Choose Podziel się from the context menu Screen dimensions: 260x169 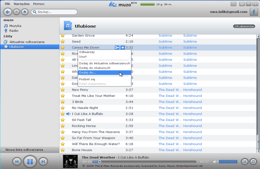[104, 79]
